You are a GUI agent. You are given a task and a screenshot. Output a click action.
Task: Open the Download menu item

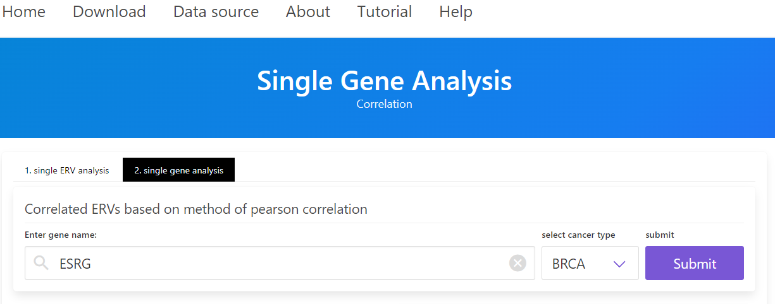(109, 12)
